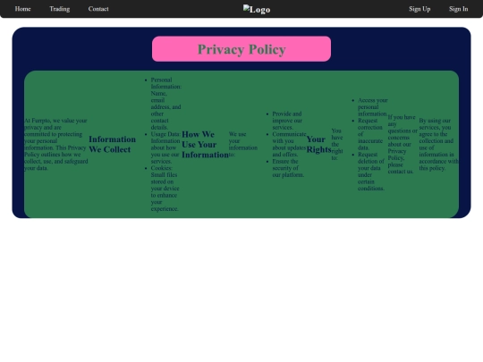Image resolution: width=483 pixels, height=362 pixels.
Task: Click the 'Communicate with you about updates' bullet
Action: point(289,144)
